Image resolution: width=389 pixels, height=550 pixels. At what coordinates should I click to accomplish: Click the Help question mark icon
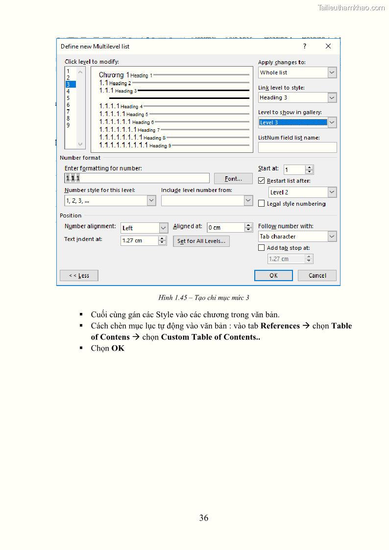(x=304, y=46)
